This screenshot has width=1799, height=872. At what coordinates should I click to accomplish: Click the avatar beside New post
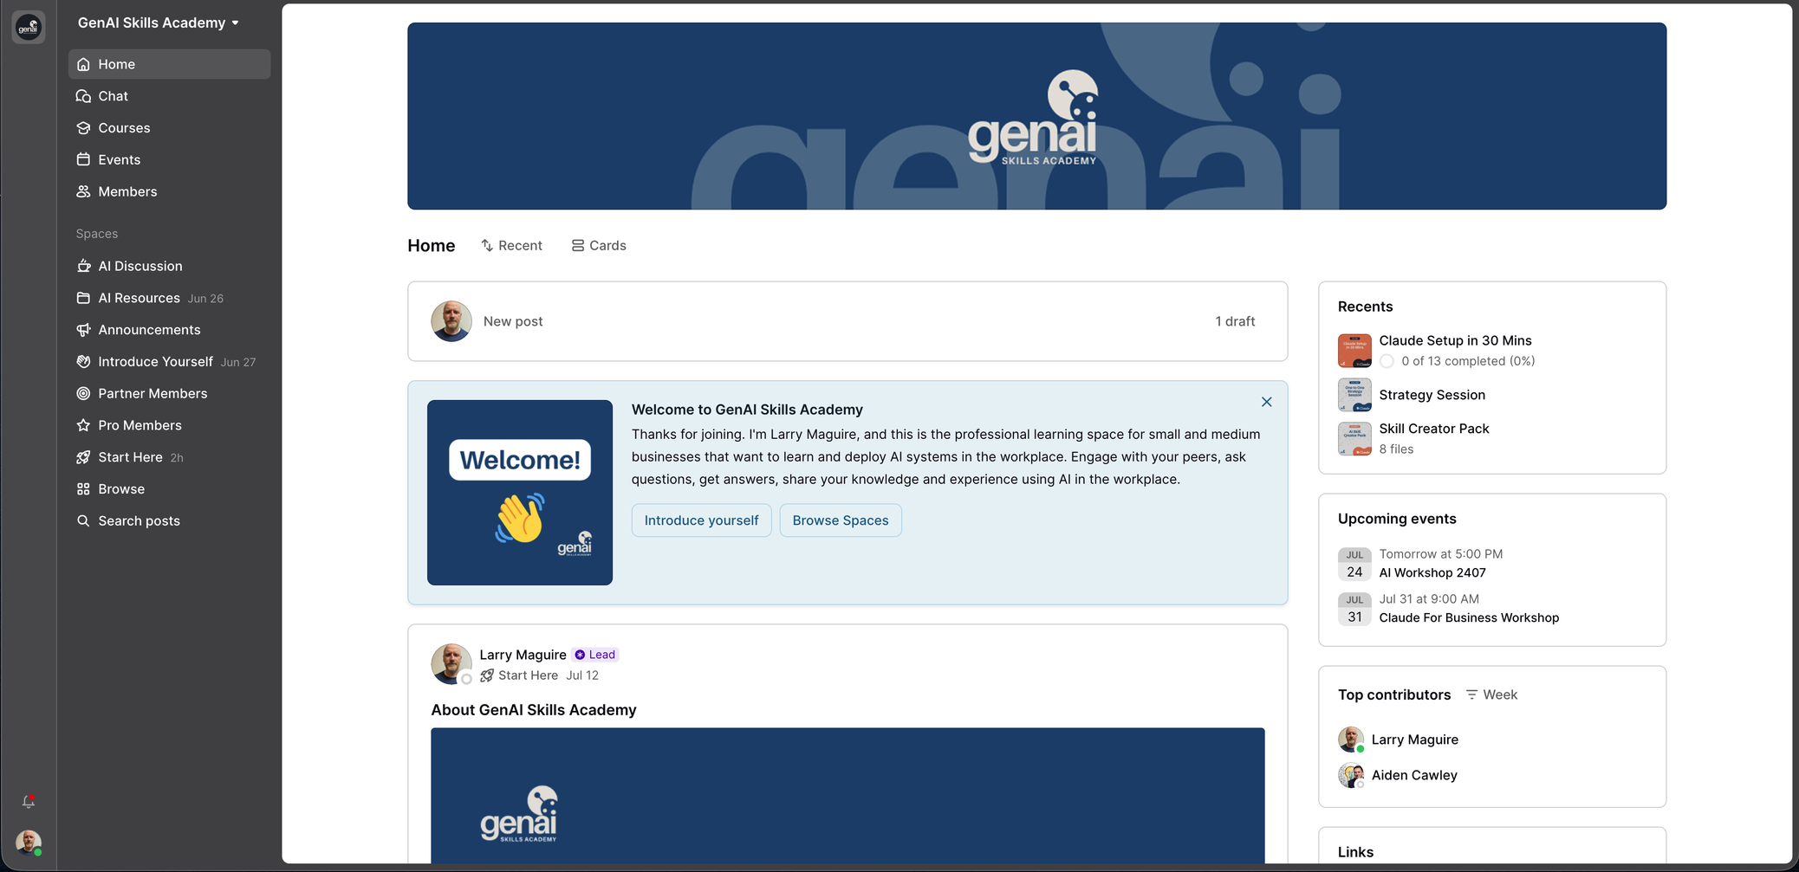(451, 321)
